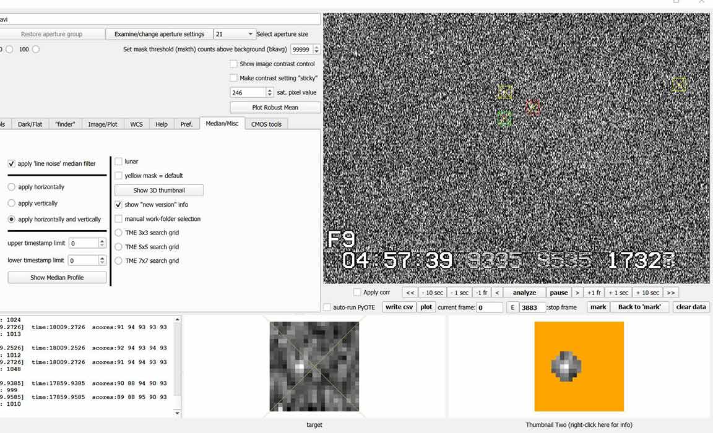Image resolution: width=713 pixels, height=433 pixels.
Task: Switch to the CMOS tools tab
Action: tap(266, 124)
